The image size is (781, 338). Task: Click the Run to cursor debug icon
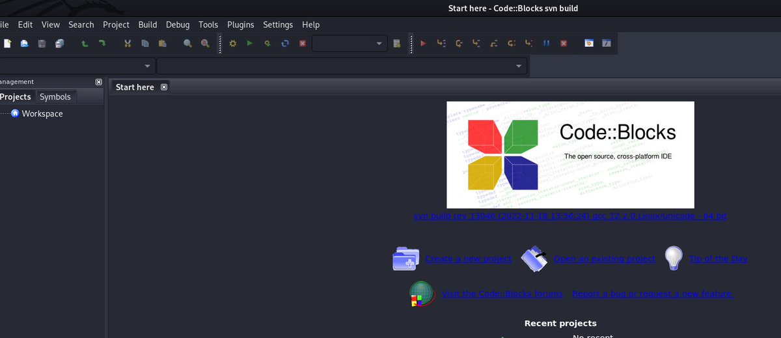click(441, 44)
